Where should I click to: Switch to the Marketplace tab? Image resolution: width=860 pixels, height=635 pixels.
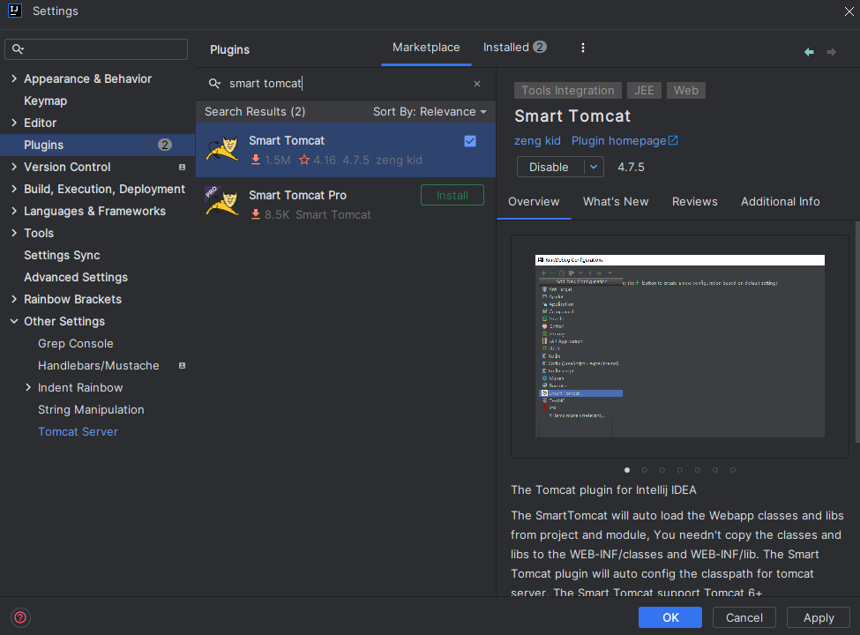[426, 48]
